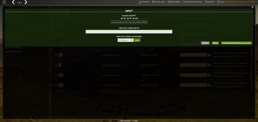
Task: Click the save_and_lock button
Action: [x=236, y=43]
